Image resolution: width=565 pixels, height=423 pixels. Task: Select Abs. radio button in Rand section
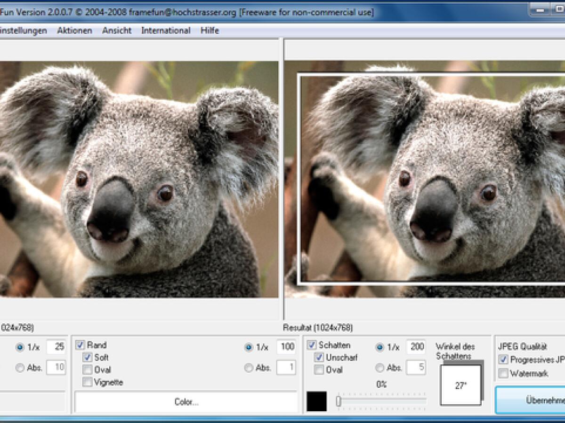tap(249, 368)
